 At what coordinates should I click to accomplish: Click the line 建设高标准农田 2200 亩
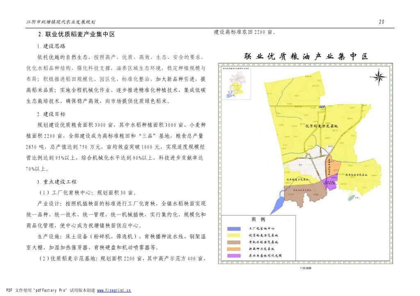[x=245, y=32]
